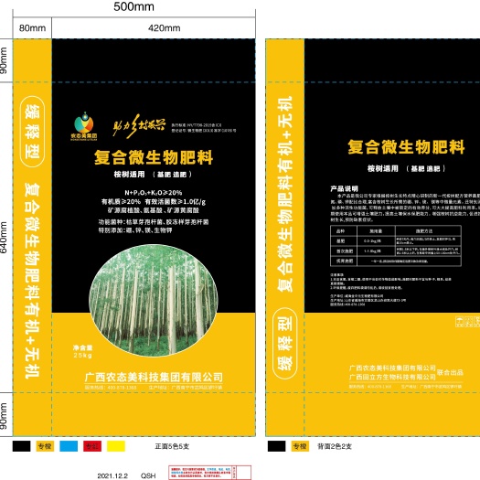This screenshot has height=480, width=480.
Task: Click the 80mm dimension label
Action: click(32, 28)
